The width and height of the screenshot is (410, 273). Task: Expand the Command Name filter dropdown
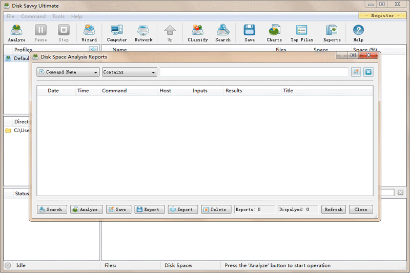pyautogui.click(x=68, y=72)
